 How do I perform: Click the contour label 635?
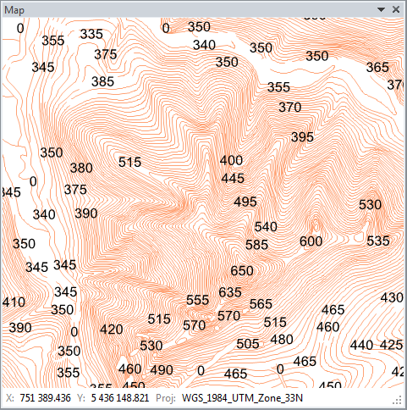coord(230,292)
